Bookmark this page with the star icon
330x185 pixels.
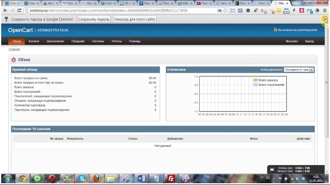[225, 11]
